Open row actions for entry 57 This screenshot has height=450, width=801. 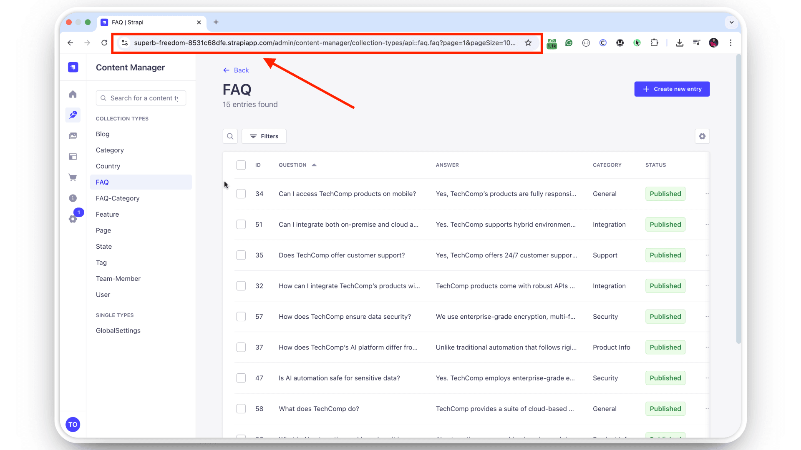pyautogui.click(x=707, y=317)
